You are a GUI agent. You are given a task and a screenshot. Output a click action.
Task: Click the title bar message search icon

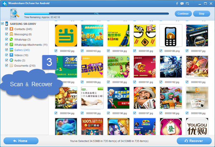187,4
